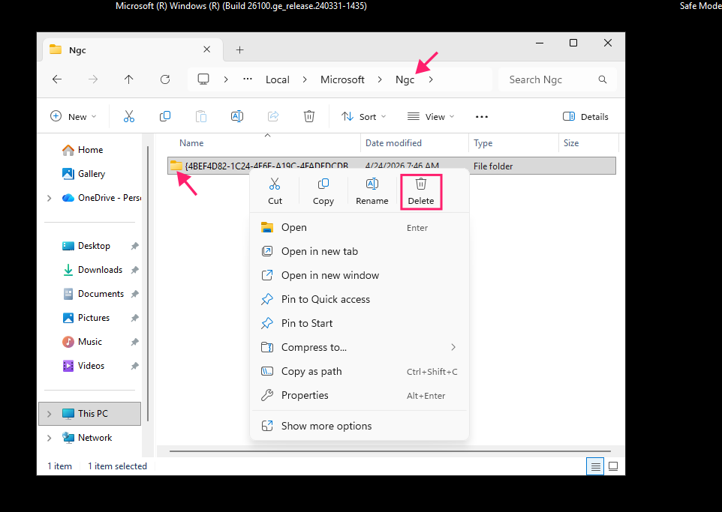
Task: Expand the Network tree node
Action: 50,438
